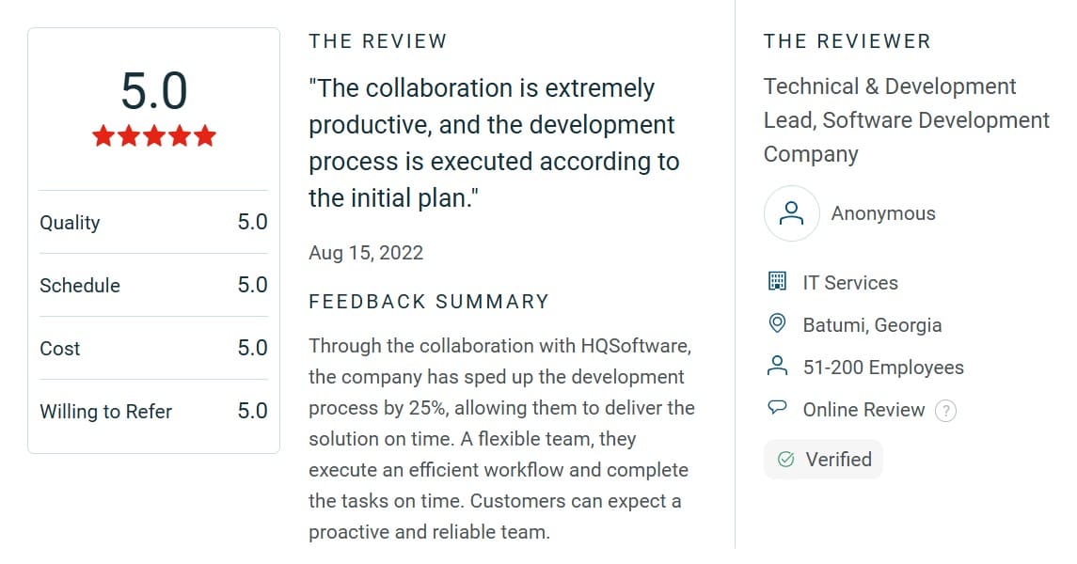Select the Schedule score row
This screenshot has height=564, width=1077.
point(153,286)
